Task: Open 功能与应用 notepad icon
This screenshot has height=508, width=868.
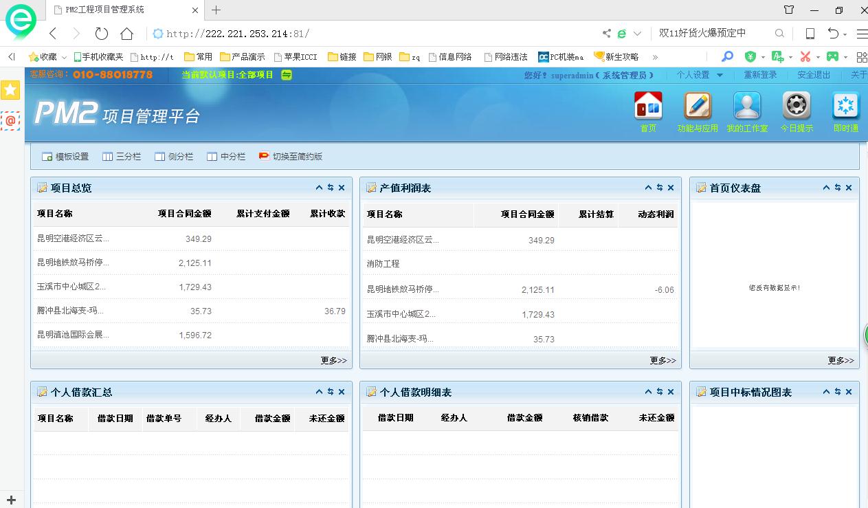Action: tap(697, 106)
